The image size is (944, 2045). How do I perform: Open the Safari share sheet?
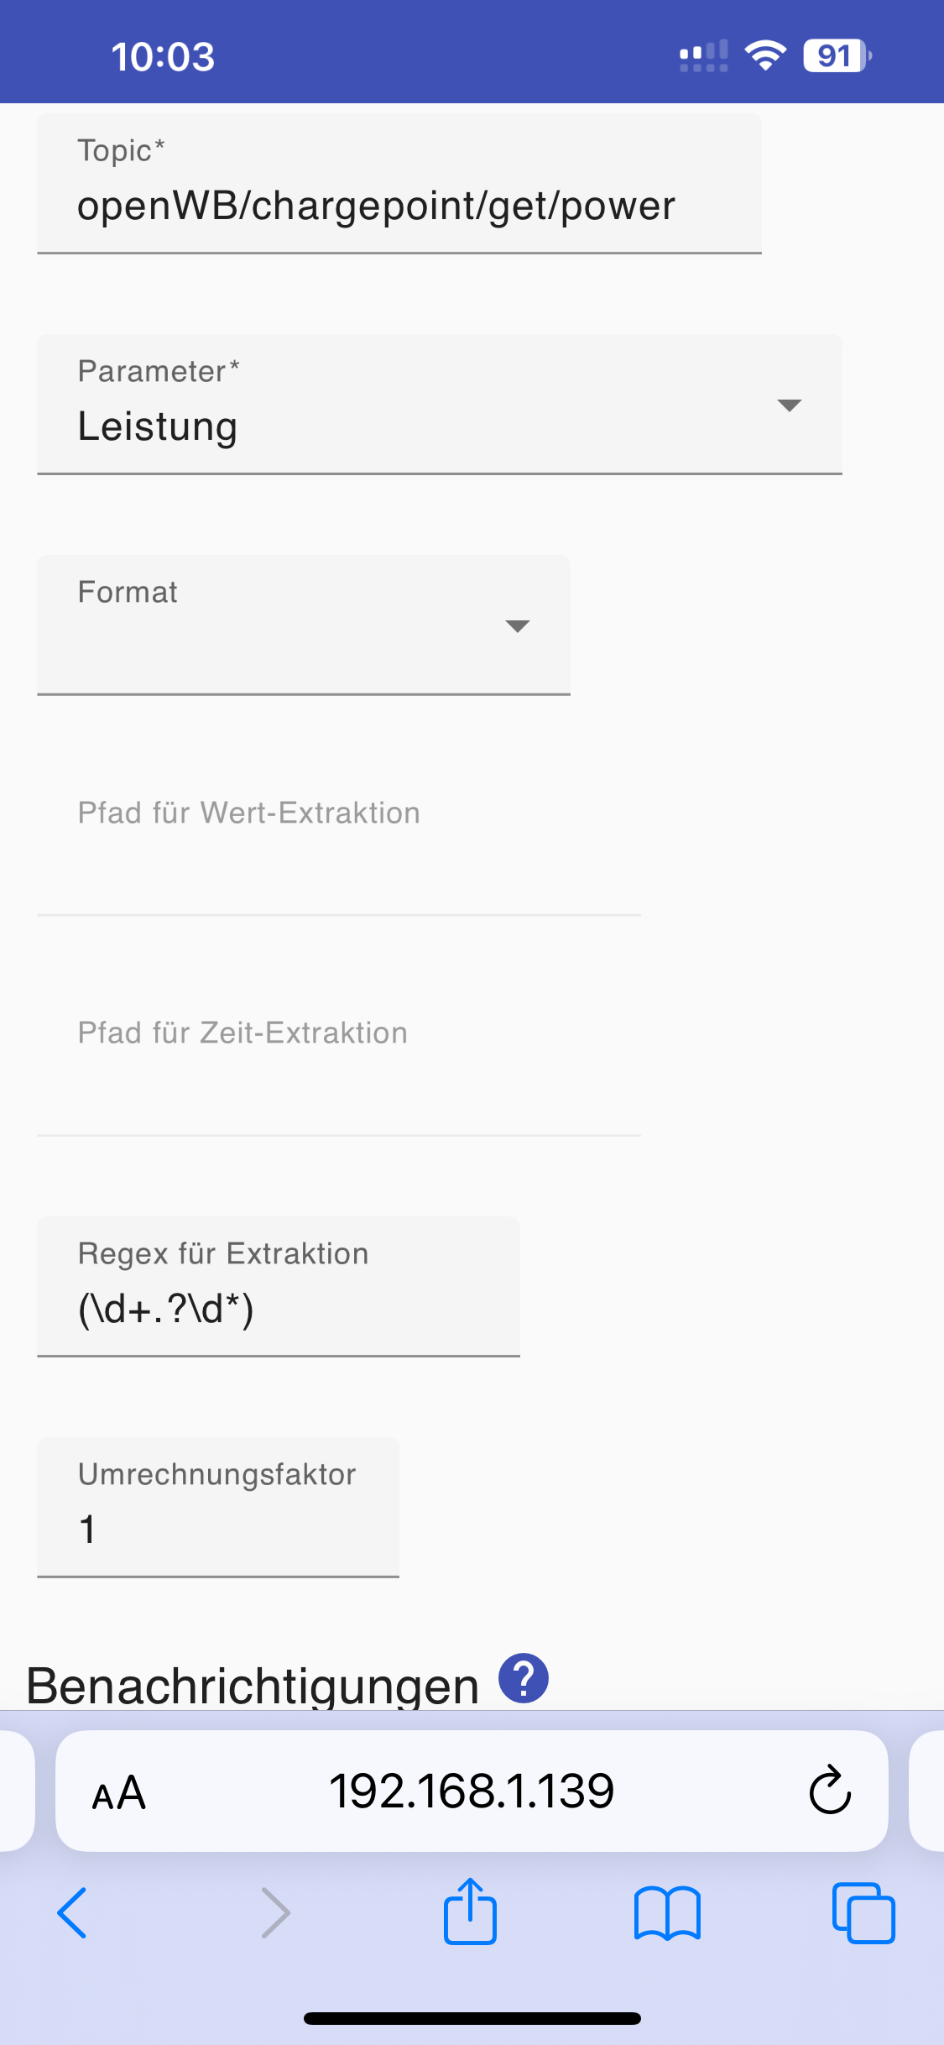(x=470, y=1912)
